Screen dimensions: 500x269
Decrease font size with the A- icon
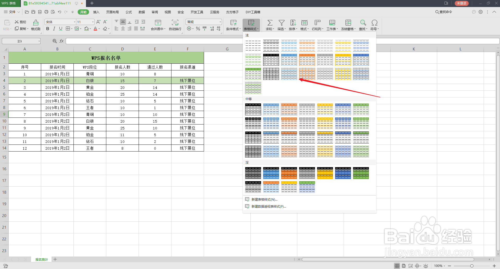[105, 22]
